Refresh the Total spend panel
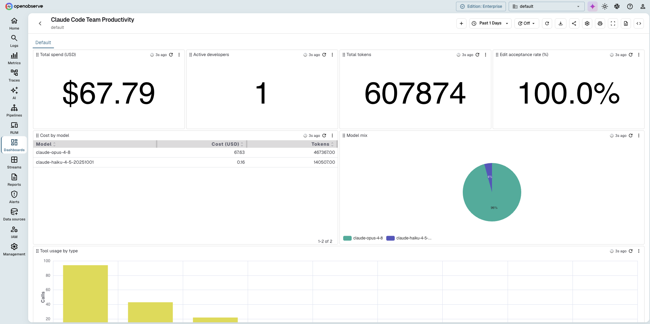The height and width of the screenshot is (324, 650). [171, 55]
